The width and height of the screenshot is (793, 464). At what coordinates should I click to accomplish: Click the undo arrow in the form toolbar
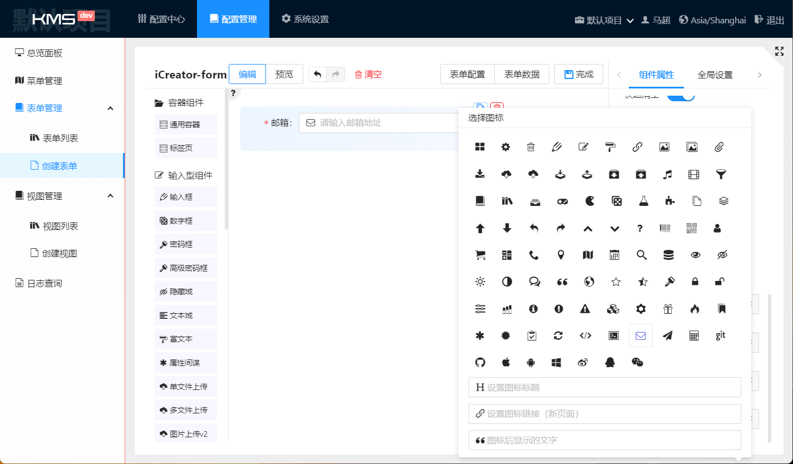[318, 75]
